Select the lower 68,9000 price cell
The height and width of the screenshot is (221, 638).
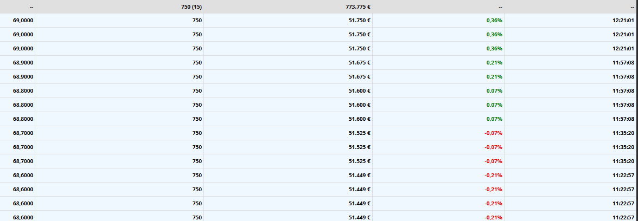pos(17,77)
